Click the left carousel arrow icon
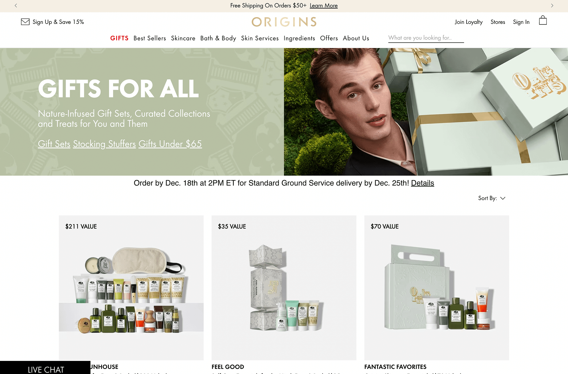Screen dimensions: 568x374 click(x=16, y=5)
